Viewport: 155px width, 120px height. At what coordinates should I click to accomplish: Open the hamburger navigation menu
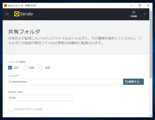(7, 14)
